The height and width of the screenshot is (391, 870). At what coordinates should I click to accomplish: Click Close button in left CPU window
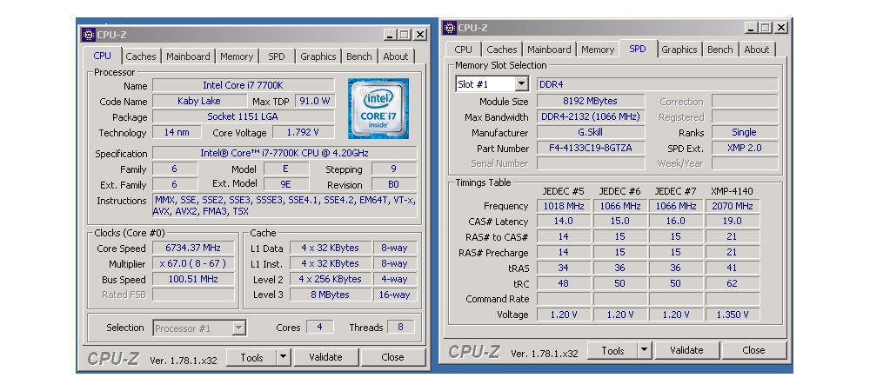pyautogui.click(x=392, y=357)
